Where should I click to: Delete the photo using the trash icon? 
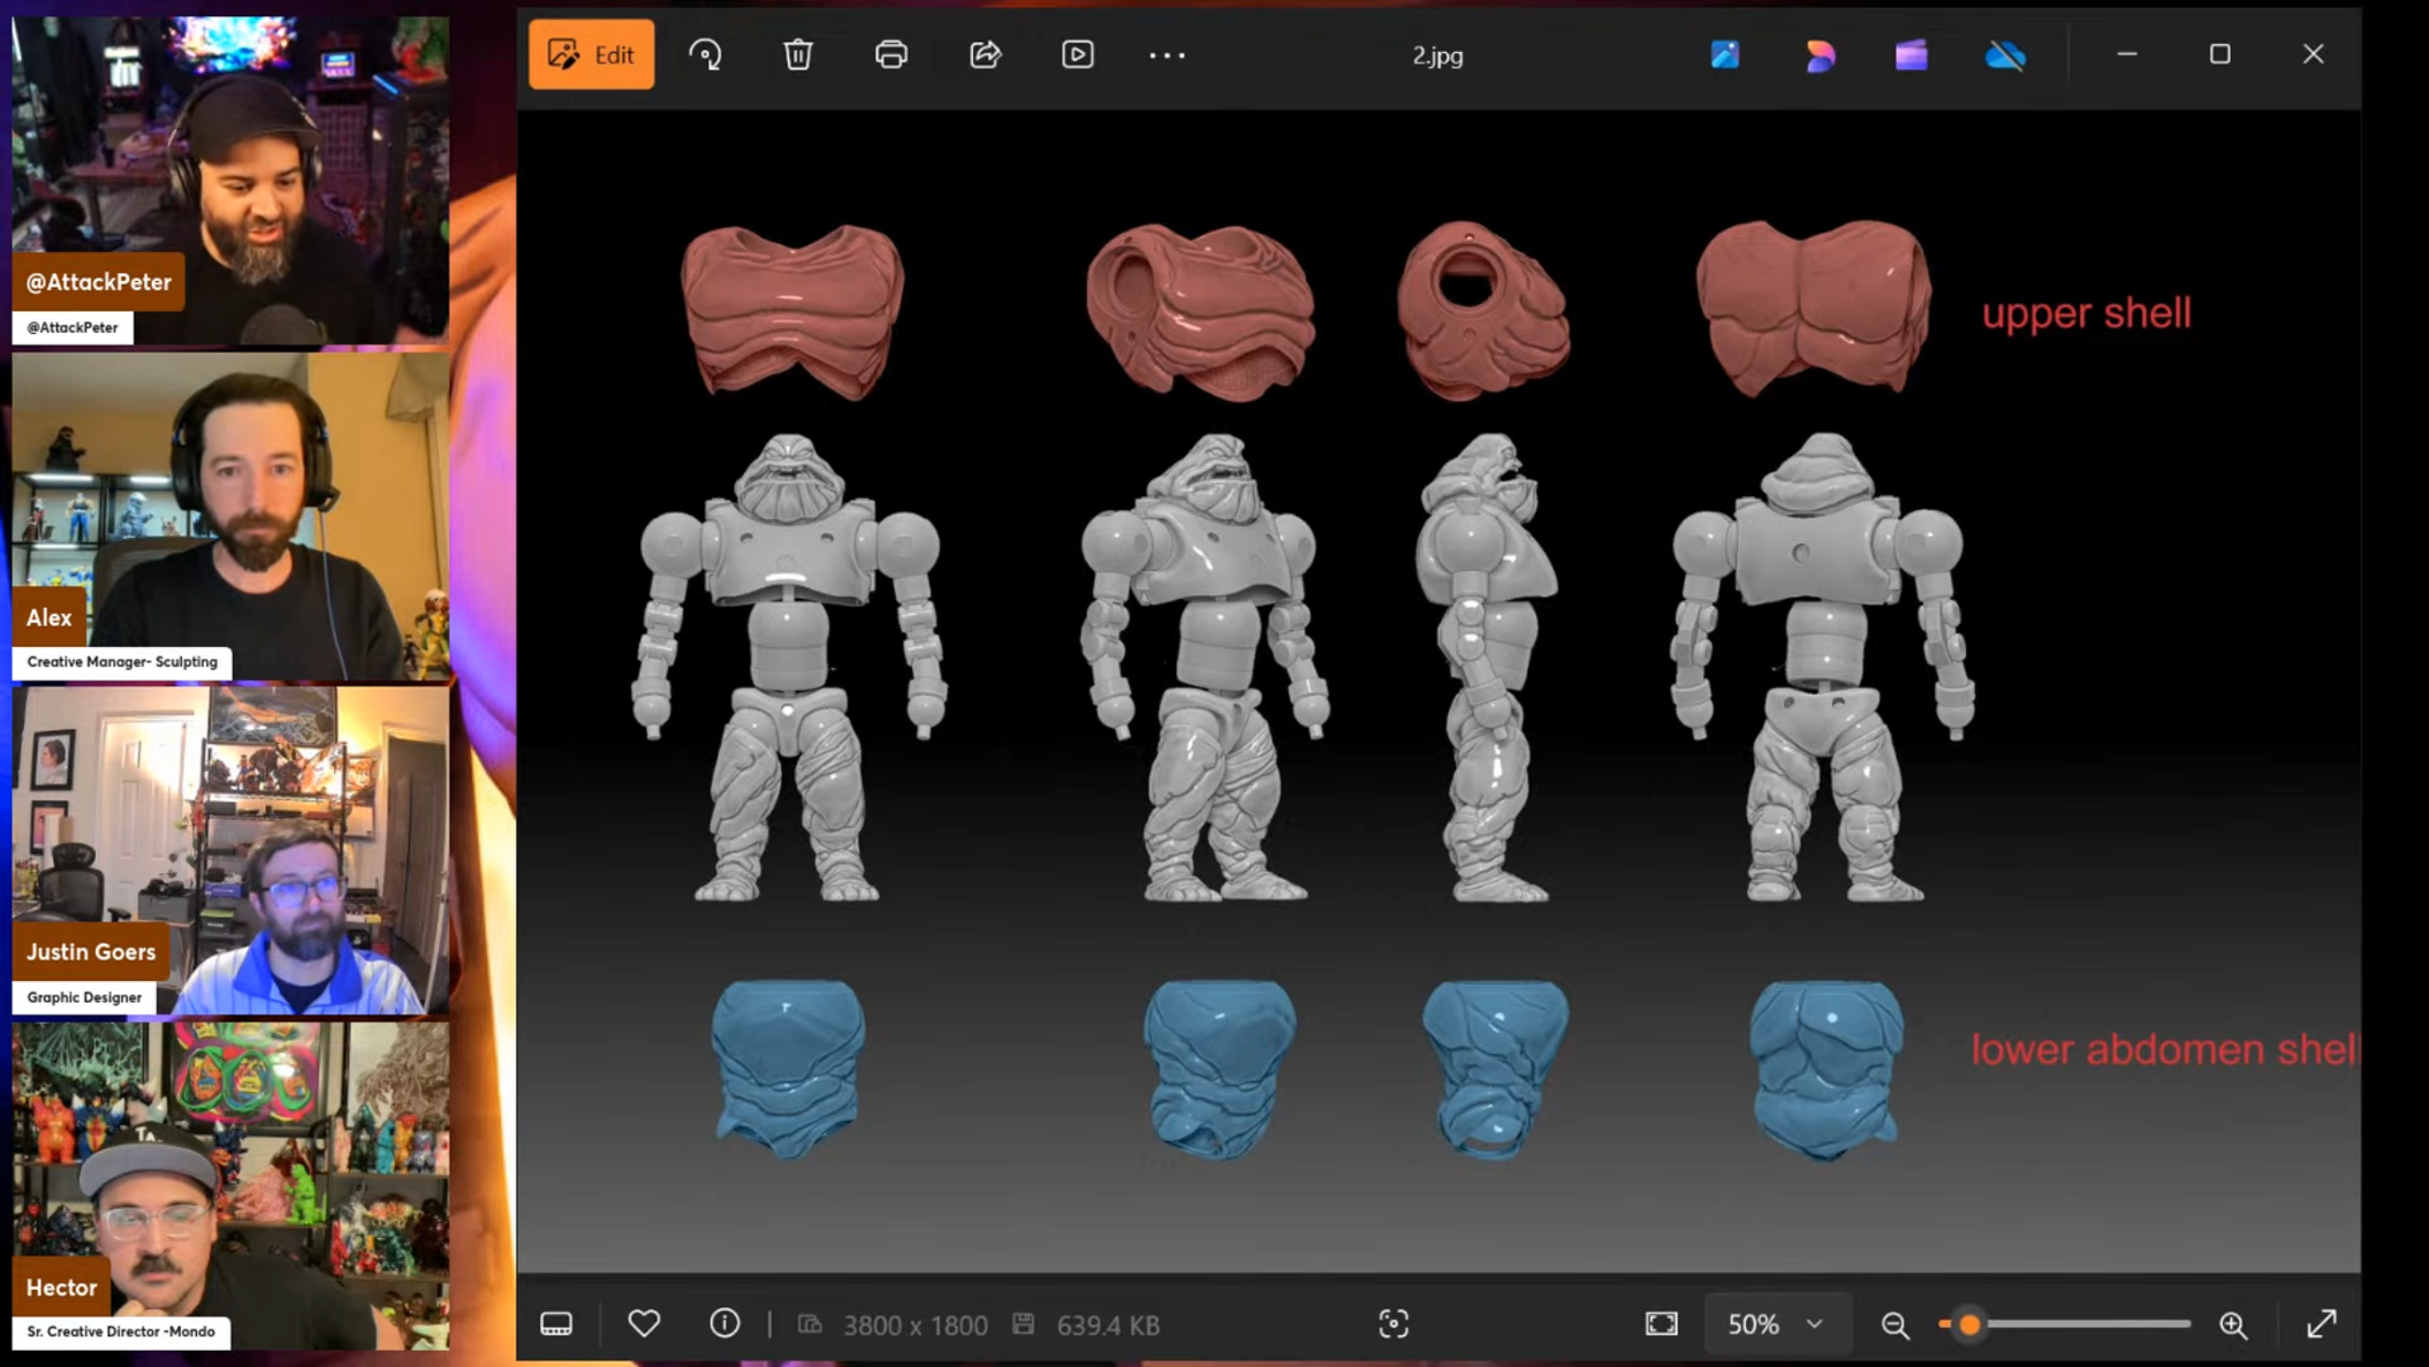pyautogui.click(x=798, y=55)
